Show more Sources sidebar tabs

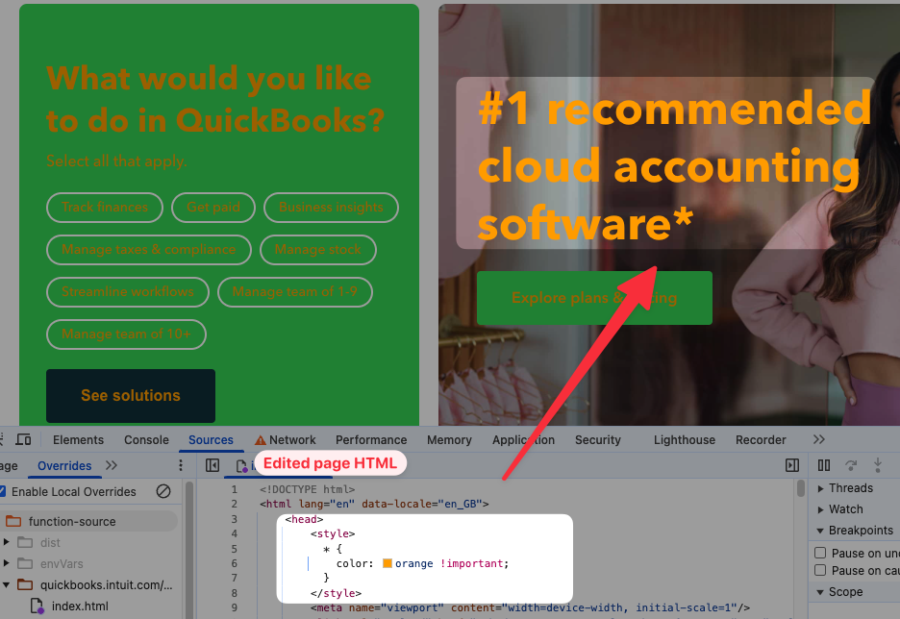click(112, 465)
